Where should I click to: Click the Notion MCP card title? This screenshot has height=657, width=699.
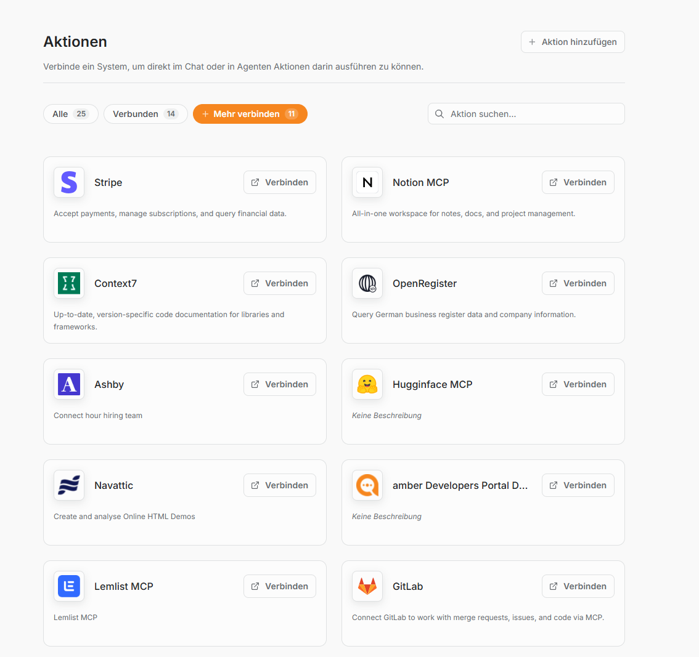click(x=421, y=182)
